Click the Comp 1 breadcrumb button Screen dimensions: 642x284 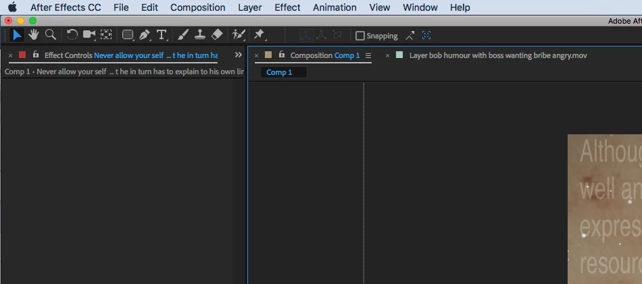(283, 72)
